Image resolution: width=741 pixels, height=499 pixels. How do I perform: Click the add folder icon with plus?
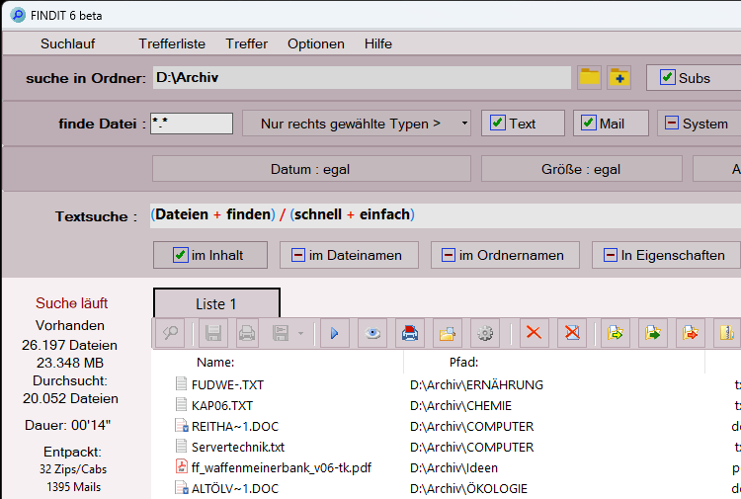(x=619, y=78)
